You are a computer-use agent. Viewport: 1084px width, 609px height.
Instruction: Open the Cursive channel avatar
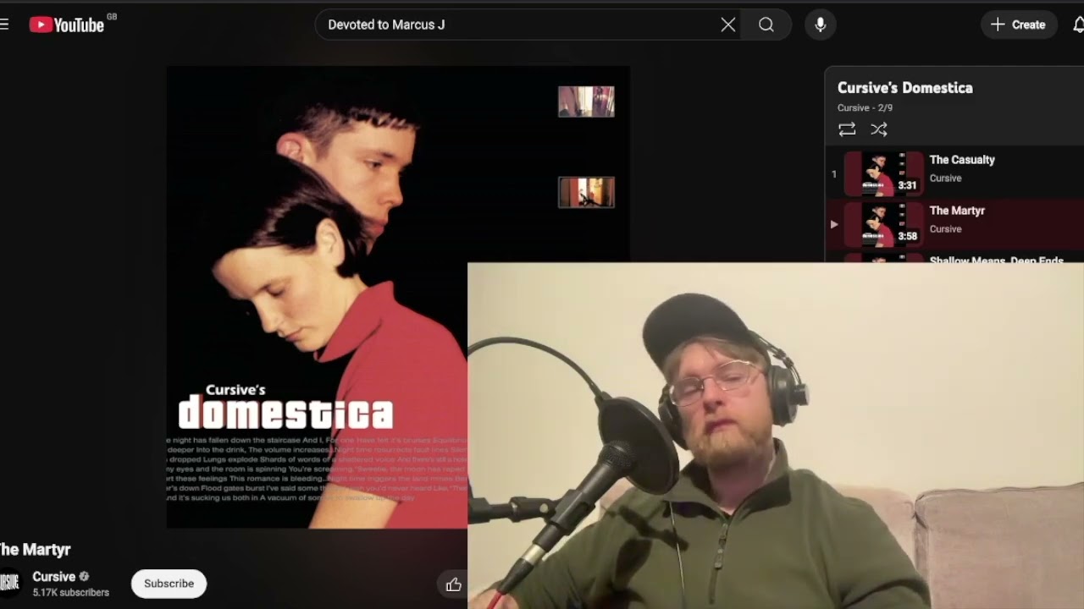(8, 583)
